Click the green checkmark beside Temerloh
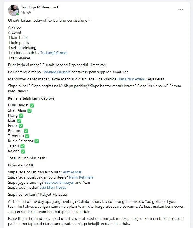This screenshot has width=193, height=228. (x=27, y=136)
